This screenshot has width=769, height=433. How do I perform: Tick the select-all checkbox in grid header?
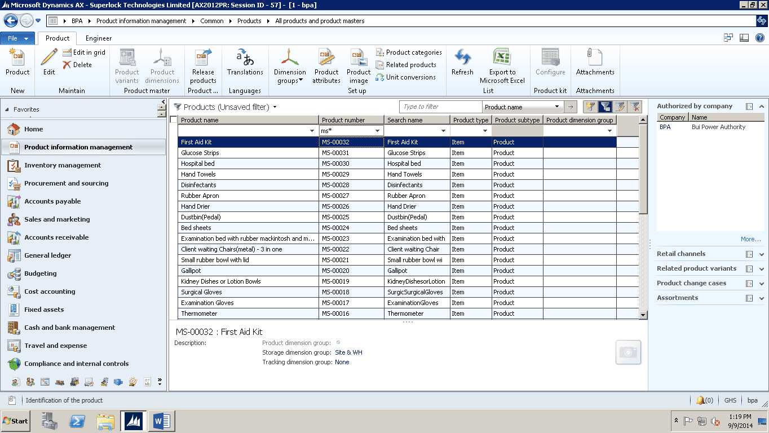click(x=174, y=120)
